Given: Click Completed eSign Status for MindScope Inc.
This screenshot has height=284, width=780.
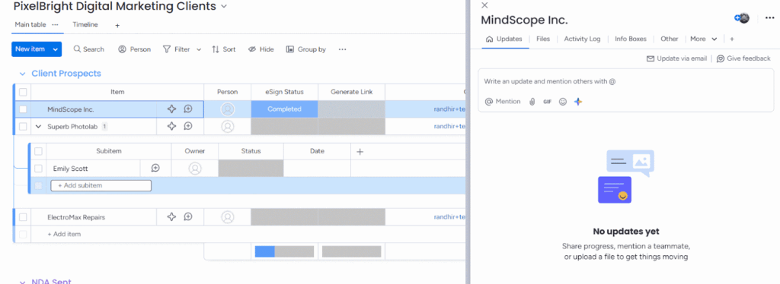Looking at the screenshot, I should [284, 109].
